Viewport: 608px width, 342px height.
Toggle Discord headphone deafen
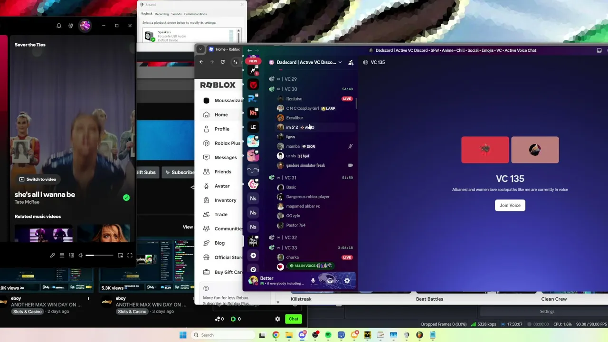click(x=330, y=281)
